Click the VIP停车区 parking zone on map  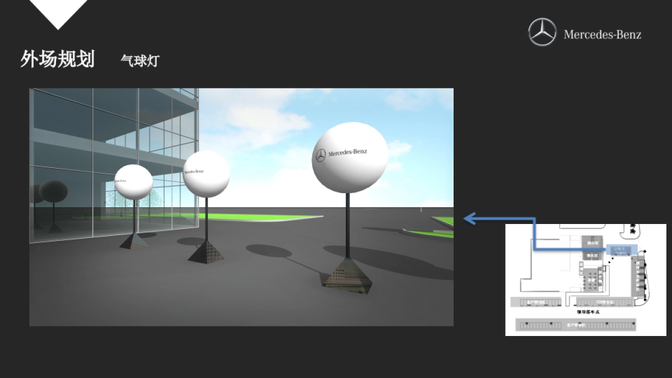tap(604, 302)
